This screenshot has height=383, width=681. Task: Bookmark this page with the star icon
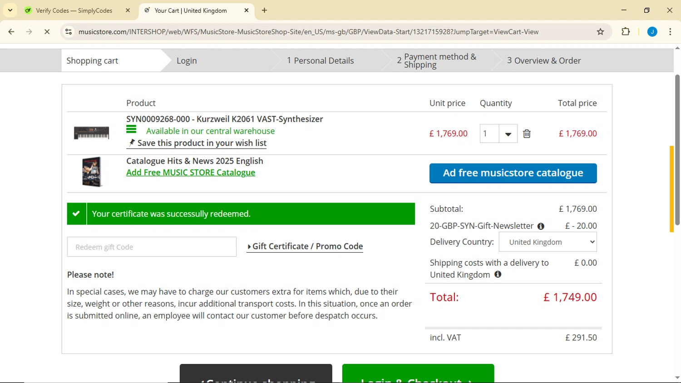[601, 32]
